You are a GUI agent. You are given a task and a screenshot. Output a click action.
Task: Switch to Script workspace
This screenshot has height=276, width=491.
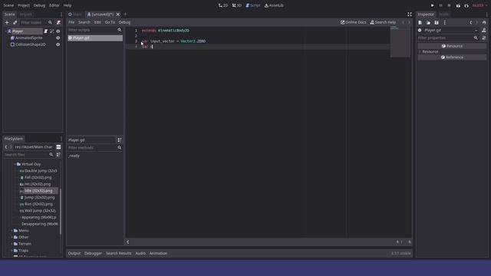(252, 5)
